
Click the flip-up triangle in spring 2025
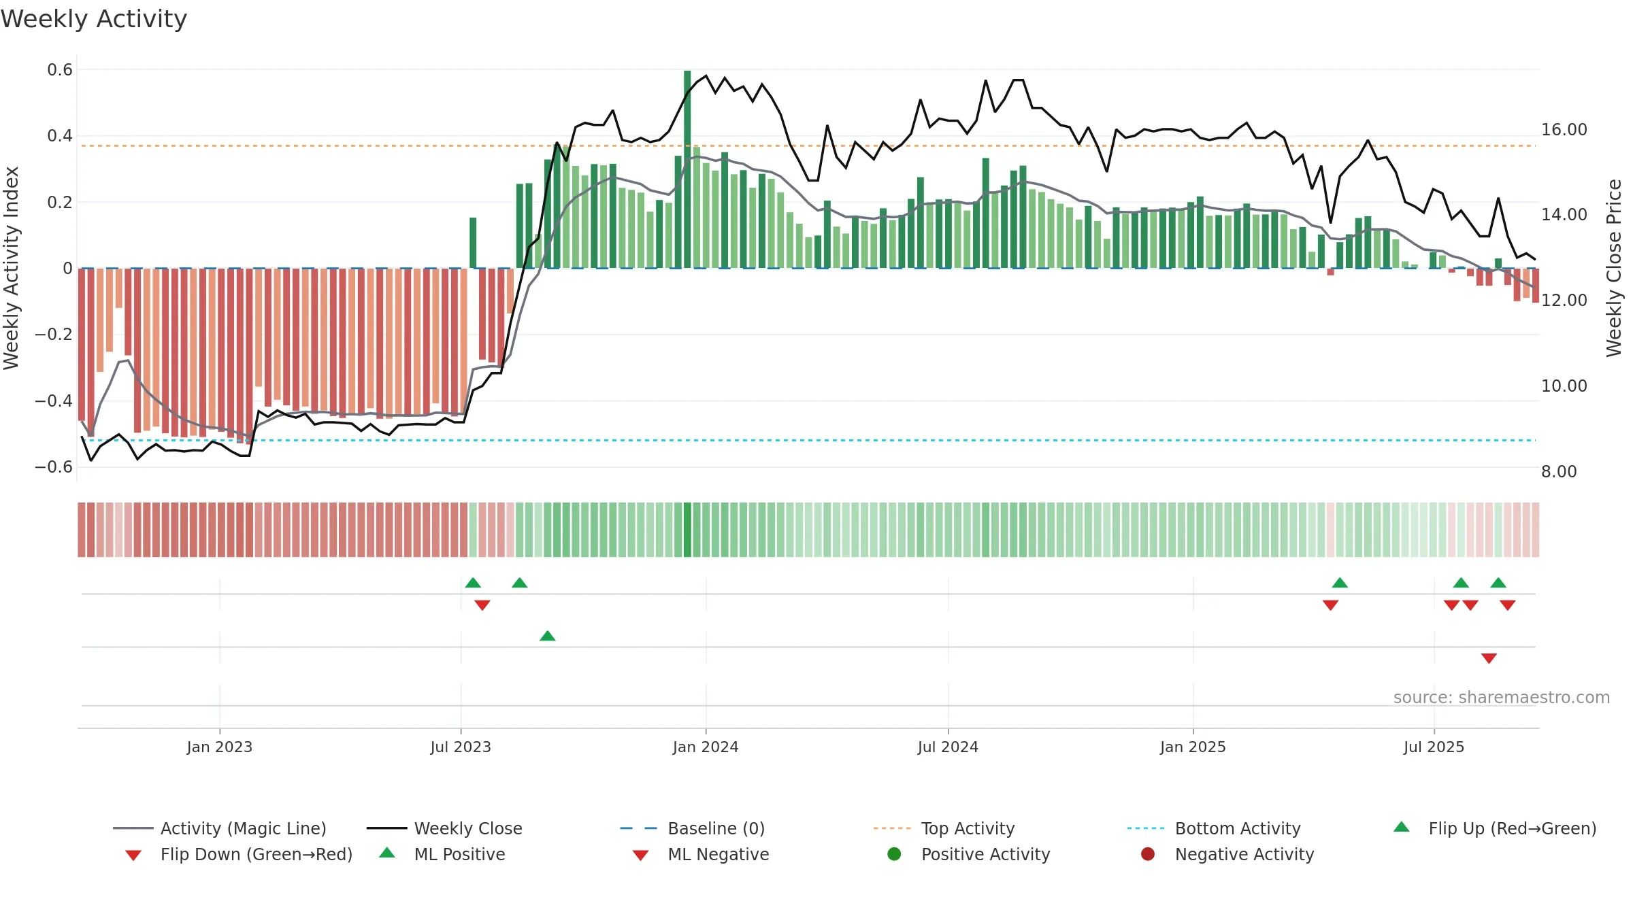pos(1340,583)
